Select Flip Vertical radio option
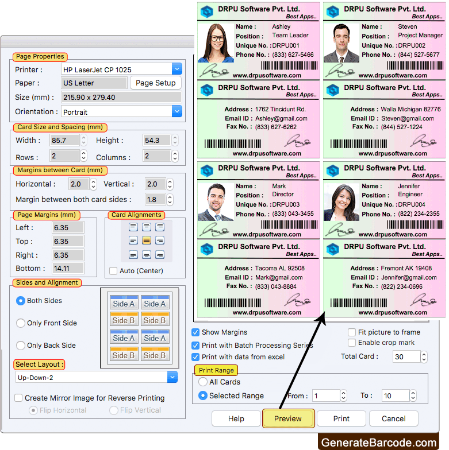 (x=114, y=410)
